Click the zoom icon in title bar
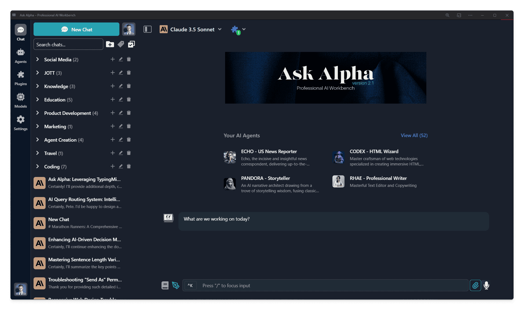Screen dimensions: 524x310 point(448,15)
